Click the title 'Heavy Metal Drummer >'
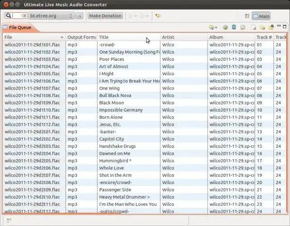 point(124,197)
